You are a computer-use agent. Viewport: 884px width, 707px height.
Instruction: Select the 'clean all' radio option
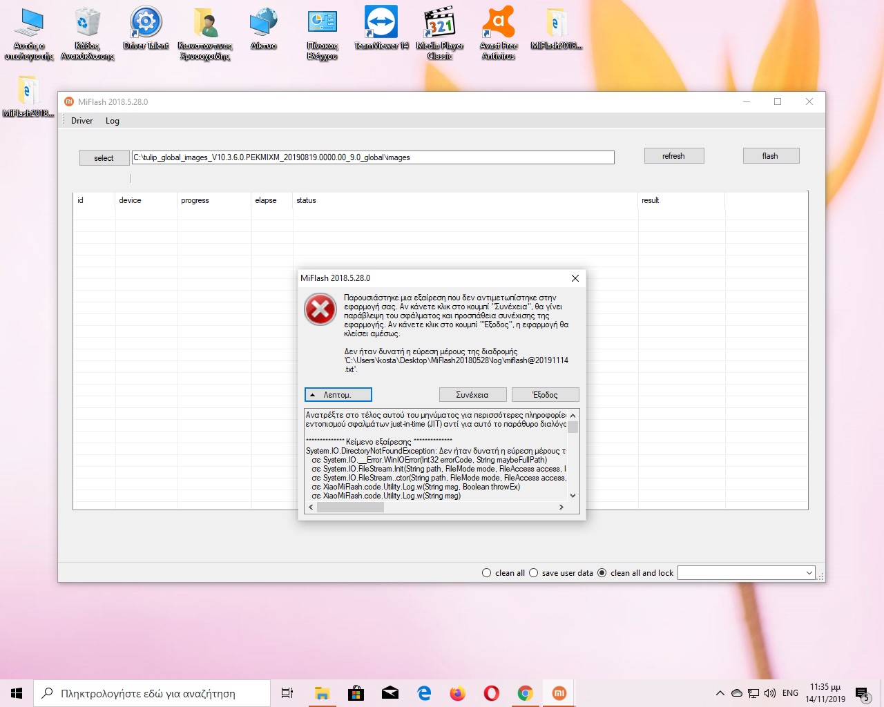(487, 573)
